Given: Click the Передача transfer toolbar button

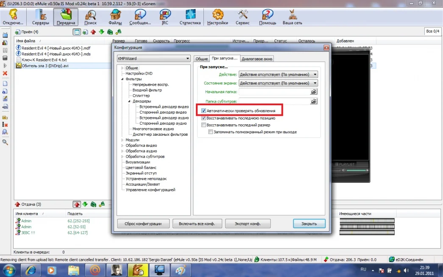Looking at the screenshot, I should [x=66, y=17].
